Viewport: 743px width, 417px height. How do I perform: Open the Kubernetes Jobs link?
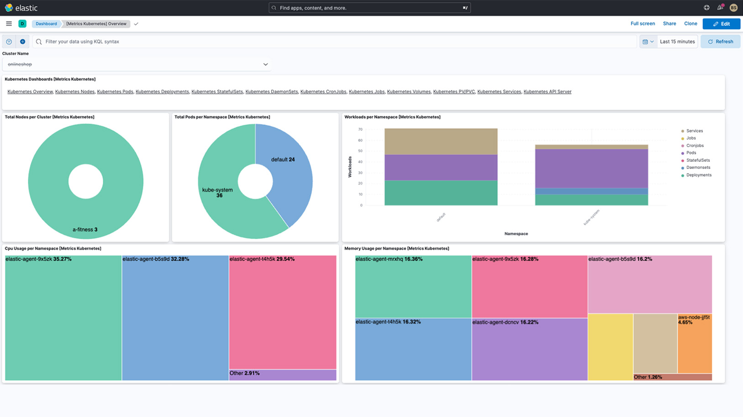[366, 92]
